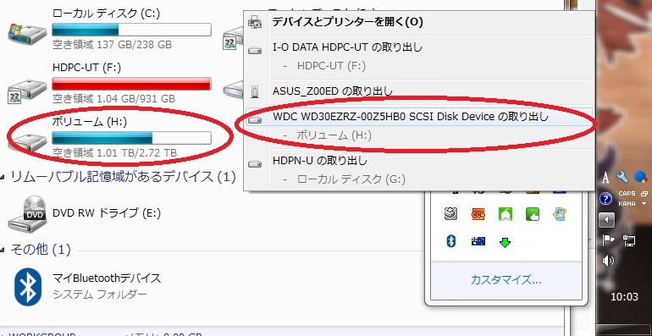Image resolution: width=652 pixels, height=336 pixels.
Task: Click the drive icon beside WDC WD30EZRZ entry
Action: point(255,120)
